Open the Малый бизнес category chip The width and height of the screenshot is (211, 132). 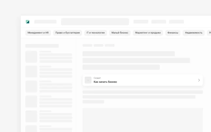pos(120,33)
